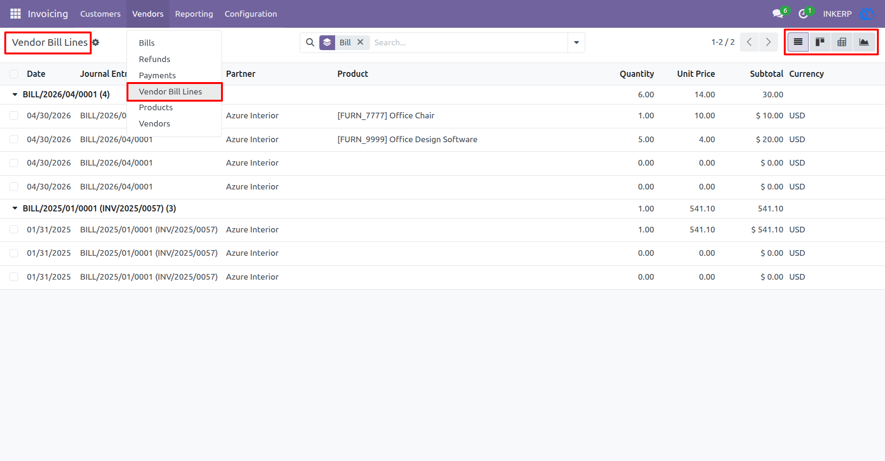Image resolution: width=885 pixels, height=461 pixels.
Task: Switch to list view
Action: click(x=798, y=42)
